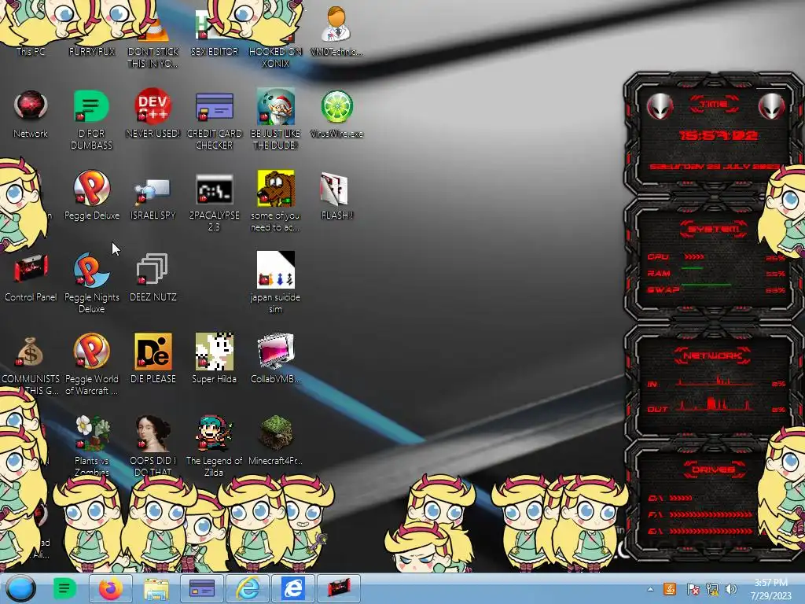Launch Firefox from the taskbar
This screenshot has width=805, height=604.
110,588
